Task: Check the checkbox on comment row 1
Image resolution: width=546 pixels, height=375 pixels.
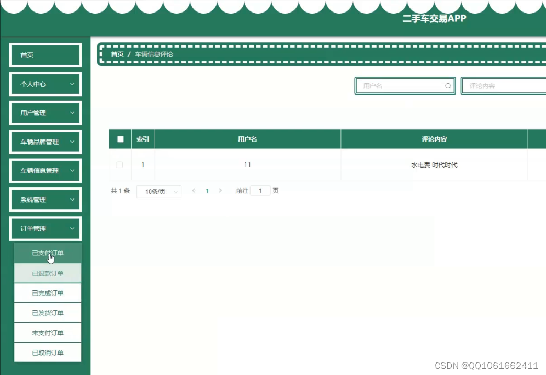Action: pyautogui.click(x=120, y=165)
